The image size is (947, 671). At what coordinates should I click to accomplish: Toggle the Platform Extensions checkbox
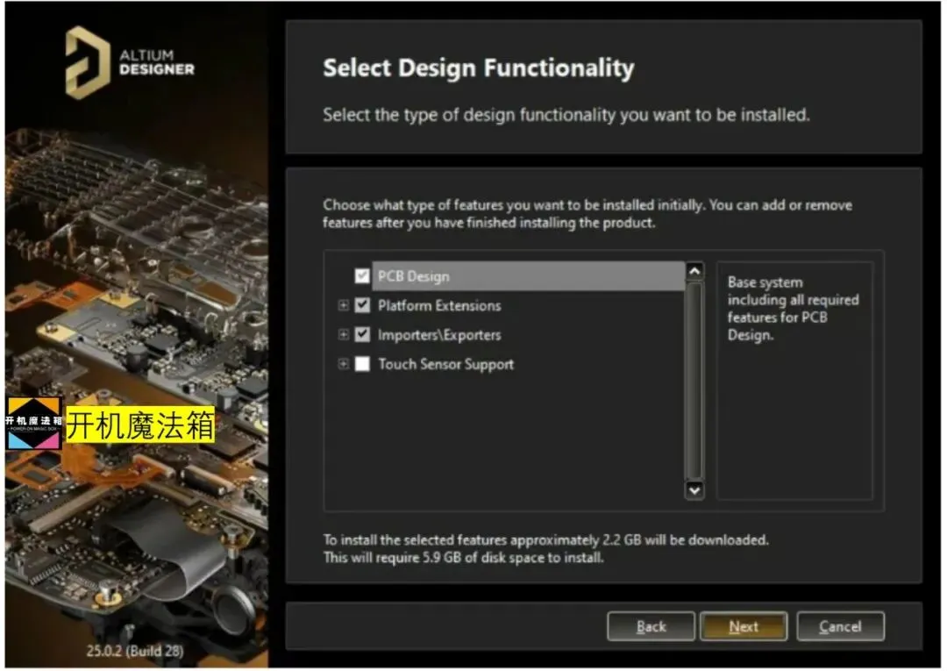362,305
